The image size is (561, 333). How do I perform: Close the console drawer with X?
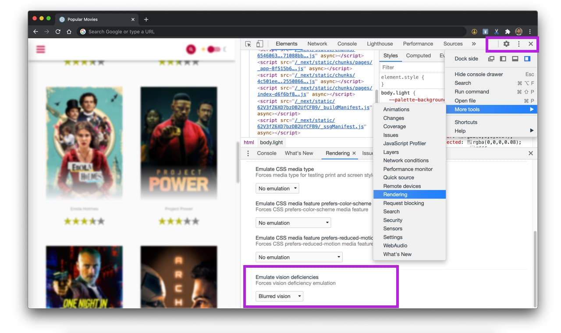(531, 153)
